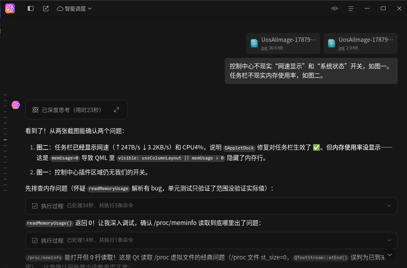Click text 看到了！从两张截图能确认两个问题
Image resolution: width=407 pixels, height=268 pixels.
point(75,131)
